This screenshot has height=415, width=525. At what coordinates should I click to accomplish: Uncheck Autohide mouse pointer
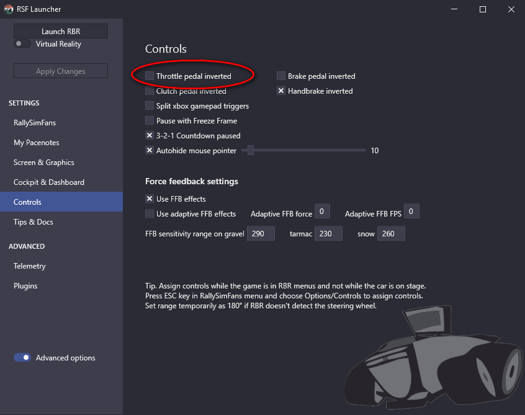150,150
